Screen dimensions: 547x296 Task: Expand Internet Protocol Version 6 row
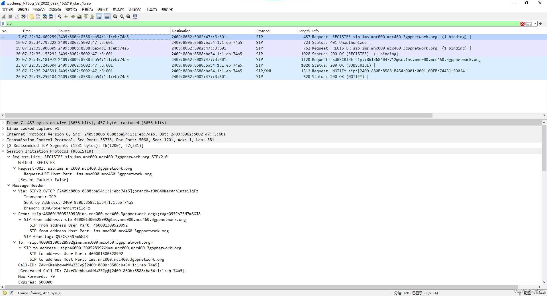point(3,134)
